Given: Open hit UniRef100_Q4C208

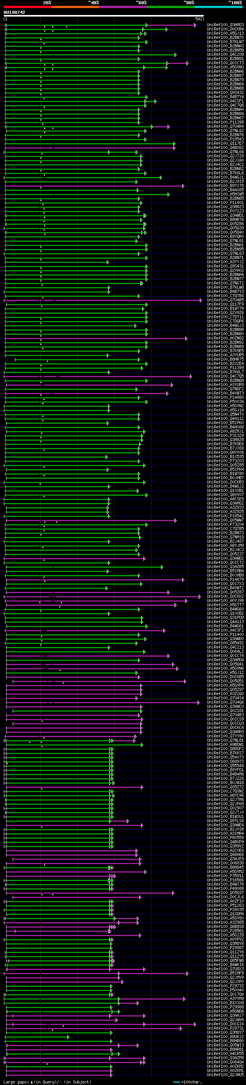Looking at the screenshot, I should tap(225, 55).
